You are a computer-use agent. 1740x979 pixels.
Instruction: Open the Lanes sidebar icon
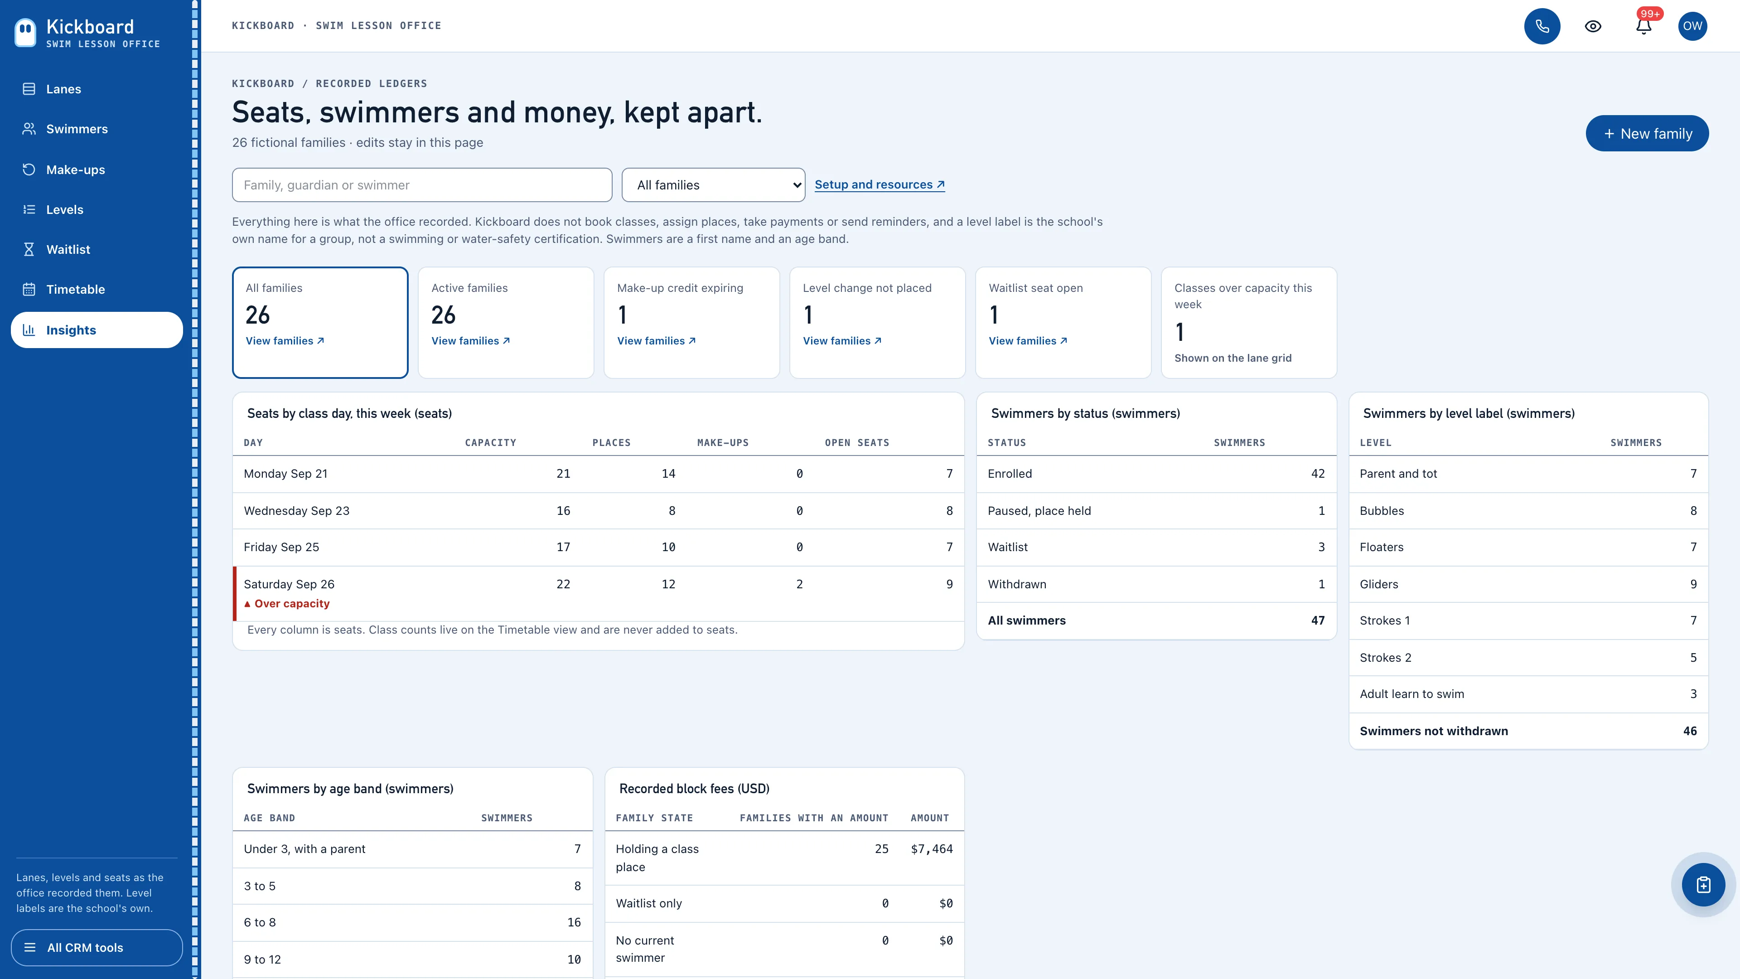pos(29,89)
